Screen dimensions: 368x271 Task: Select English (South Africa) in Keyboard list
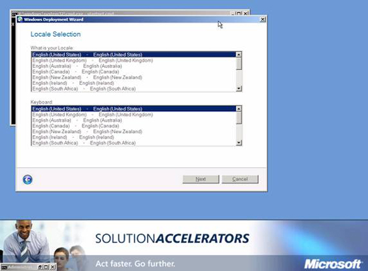point(134,143)
